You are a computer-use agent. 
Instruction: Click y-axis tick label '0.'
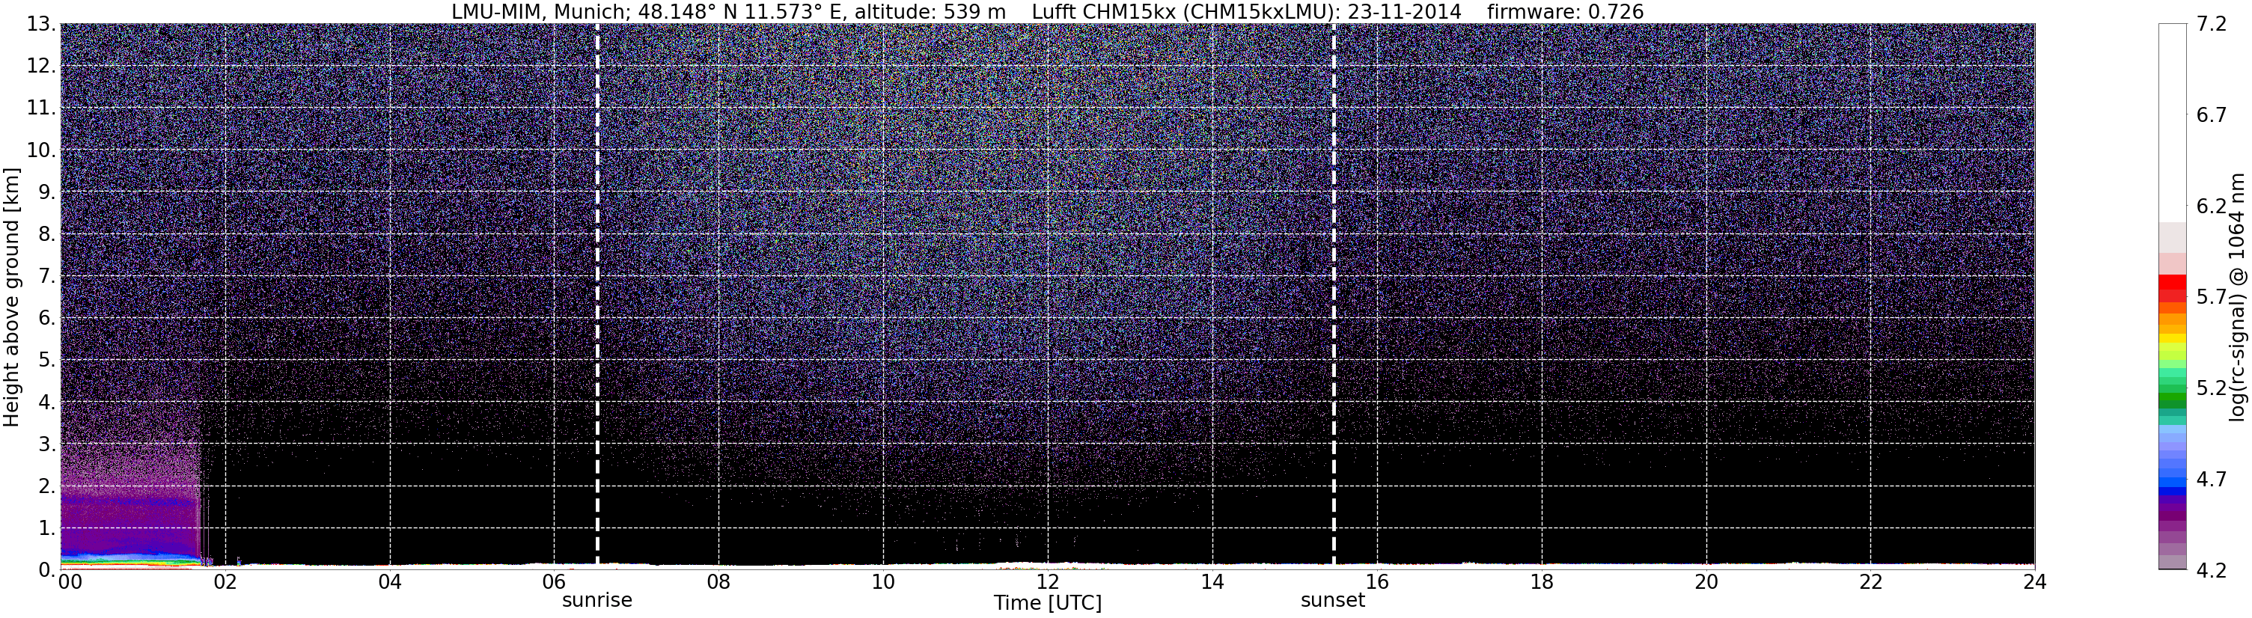click(46, 570)
